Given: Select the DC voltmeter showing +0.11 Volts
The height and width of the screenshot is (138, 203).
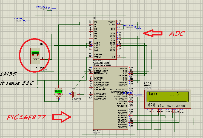Looking at the screenshot, I should pos(59,91).
